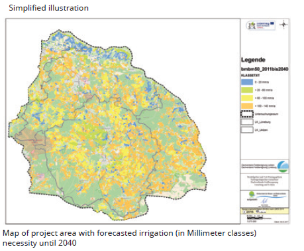Click the Interreg EU logo in the header
304x251 pixels.
pos(261,25)
